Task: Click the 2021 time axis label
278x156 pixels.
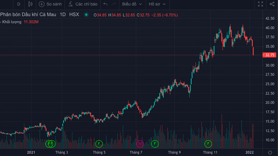Action: (x=31, y=152)
